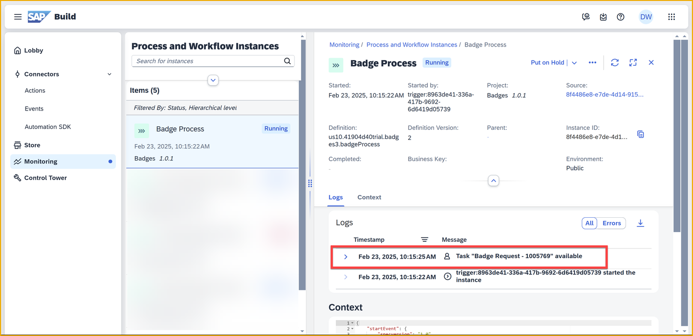Open the nine-dot product switcher
This screenshot has height=336, width=693.
(x=672, y=17)
